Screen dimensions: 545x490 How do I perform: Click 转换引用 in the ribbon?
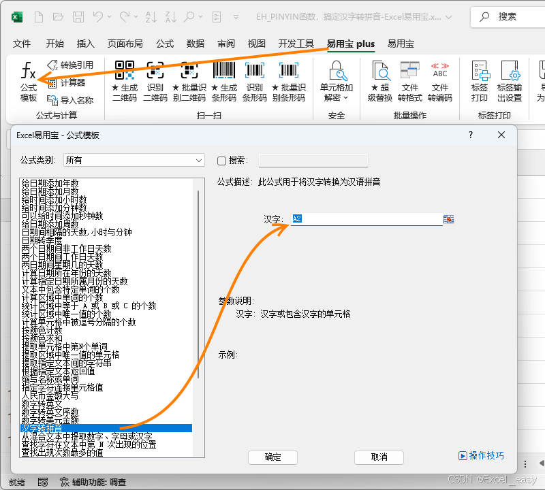pyautogui.click(x=71, y=65)
